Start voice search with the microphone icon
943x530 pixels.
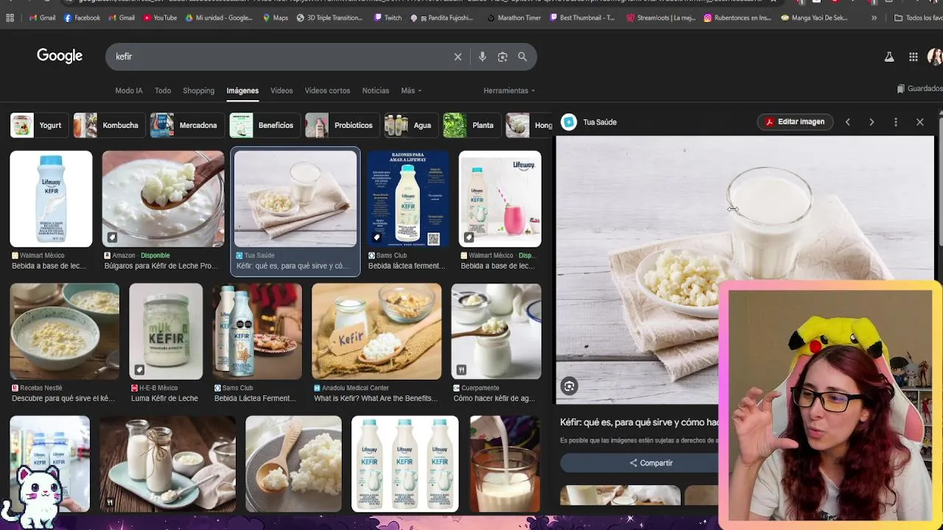[x=483, y=57]
